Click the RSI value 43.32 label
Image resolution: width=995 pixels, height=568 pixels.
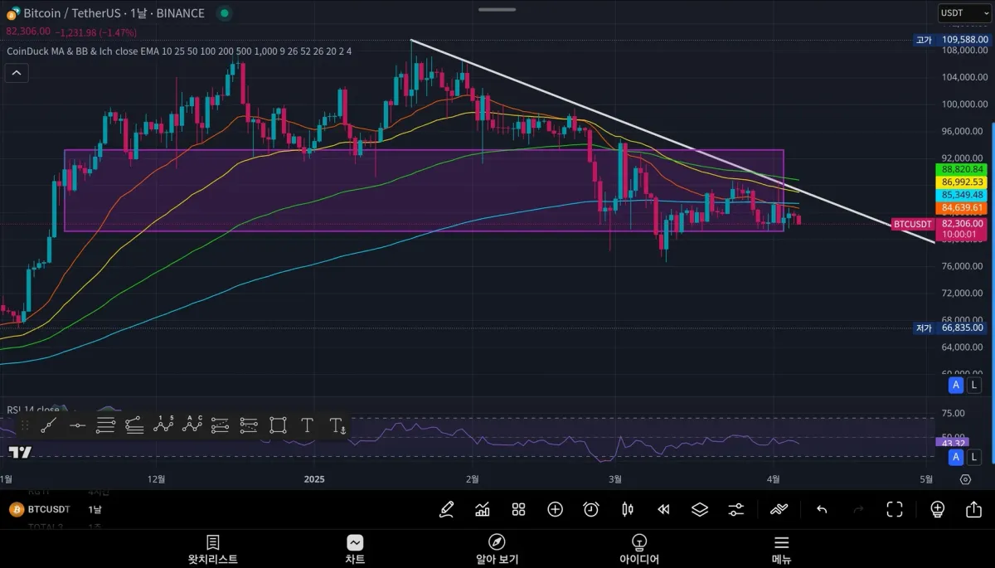click(951, 442)
